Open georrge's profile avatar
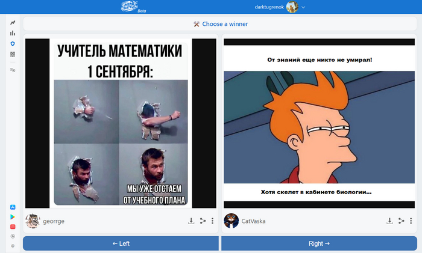This screenshot has height=253, width=422. 33,221
